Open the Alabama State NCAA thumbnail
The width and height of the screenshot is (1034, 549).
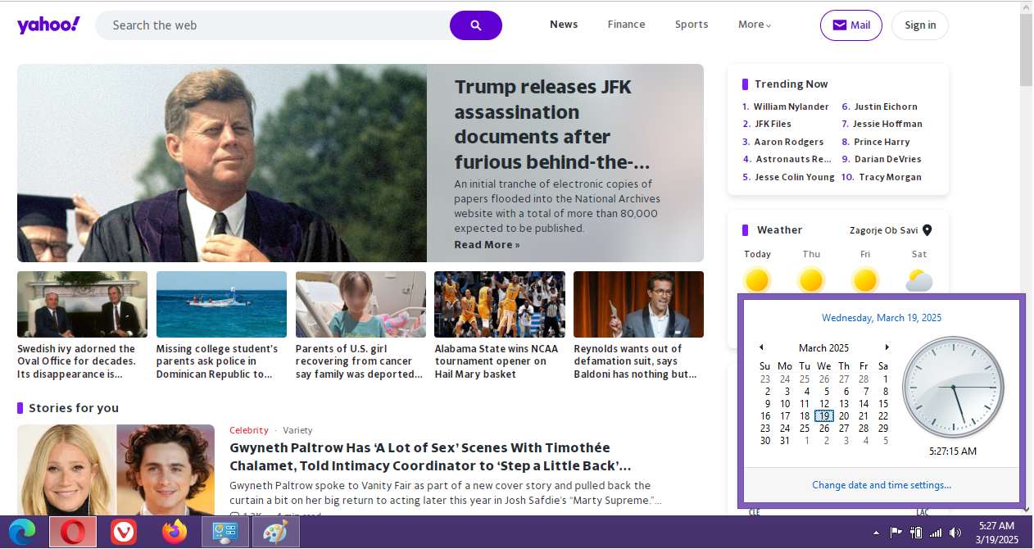click(500, 304)
